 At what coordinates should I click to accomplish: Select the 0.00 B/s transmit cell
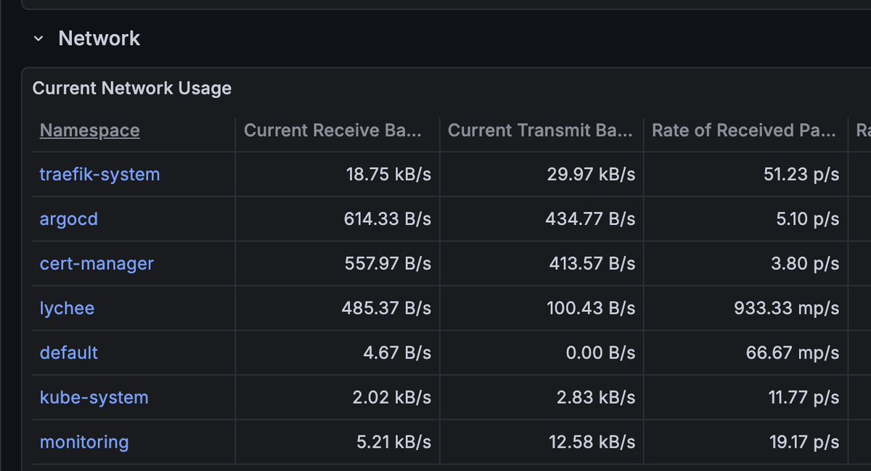[x=600, y=353]
